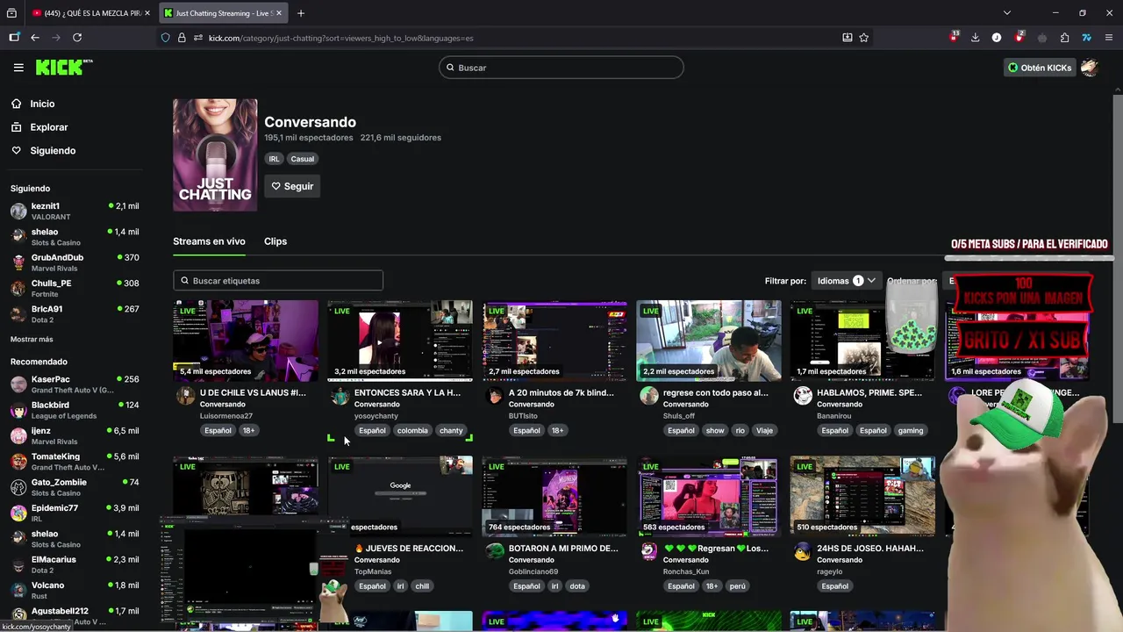1123x632 pixels.
Task: Open Volcano Rust channel link
Action: click(x=75, y=590)
